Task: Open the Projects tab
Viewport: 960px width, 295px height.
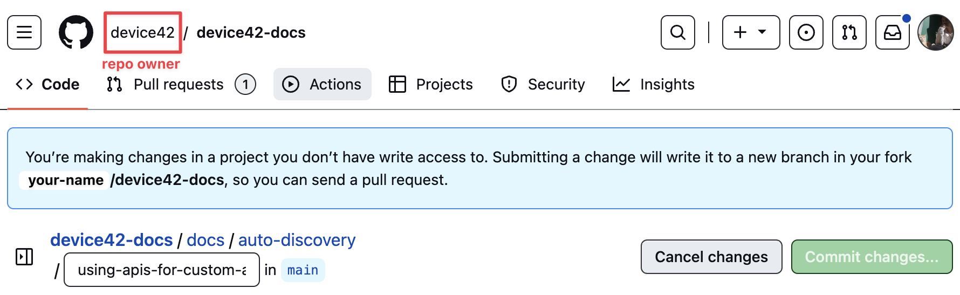Action: [x=431, y=85]
